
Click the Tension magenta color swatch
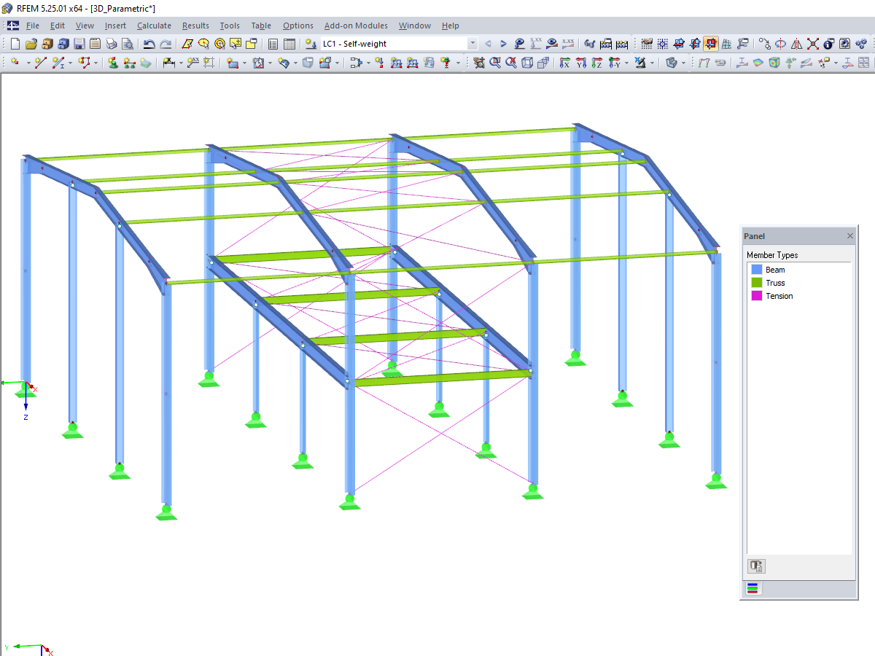point(756,296)
